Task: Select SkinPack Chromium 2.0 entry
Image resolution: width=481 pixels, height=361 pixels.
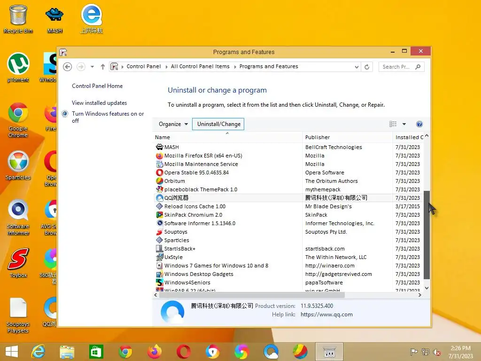Action: (x=288, y=215)
